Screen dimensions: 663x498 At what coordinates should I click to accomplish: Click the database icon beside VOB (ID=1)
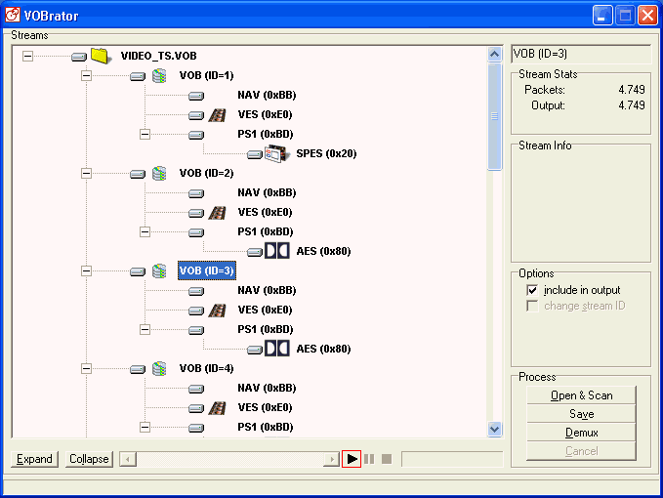(159, 75)
